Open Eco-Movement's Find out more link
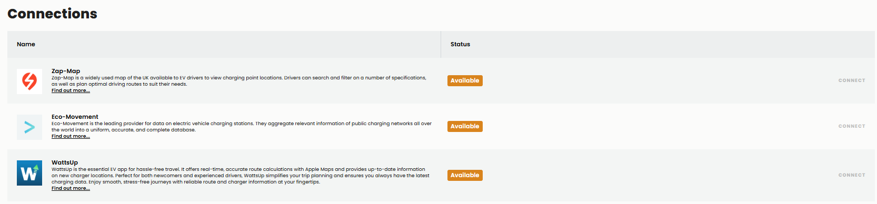877x204 pixels. tap(71, 136)
